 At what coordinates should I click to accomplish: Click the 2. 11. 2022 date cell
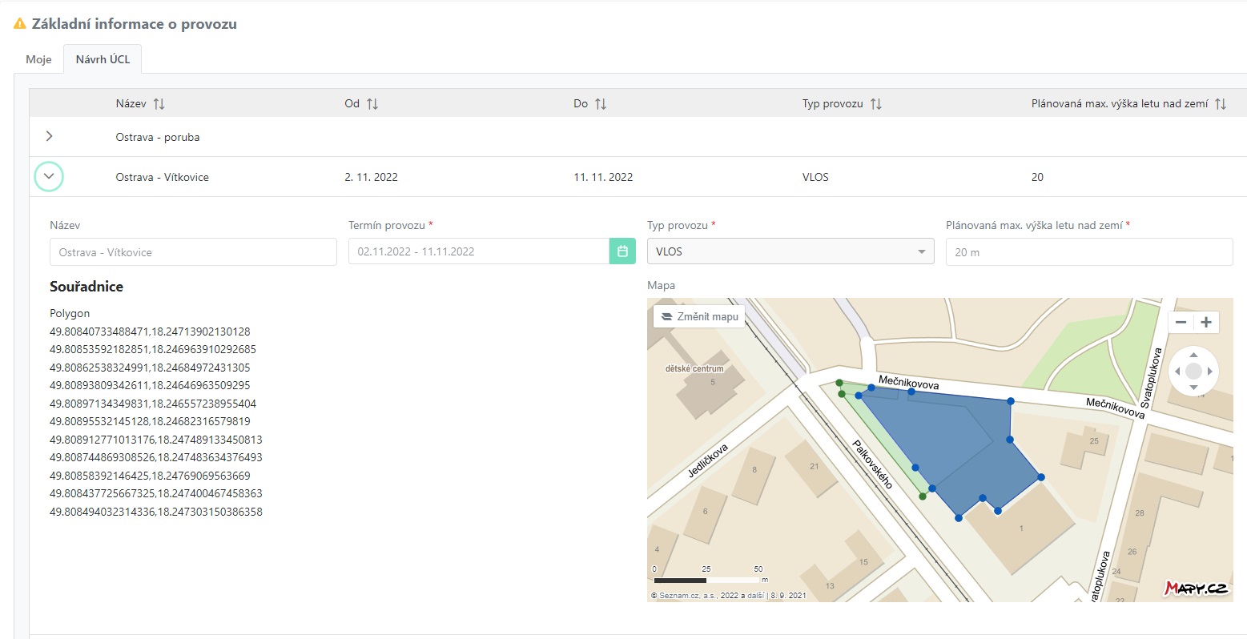[371, 177]
